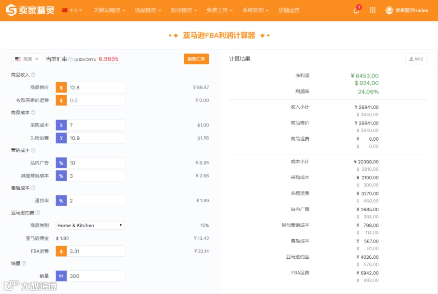Click the 商品售价 input with 12.8

point(96,88)
